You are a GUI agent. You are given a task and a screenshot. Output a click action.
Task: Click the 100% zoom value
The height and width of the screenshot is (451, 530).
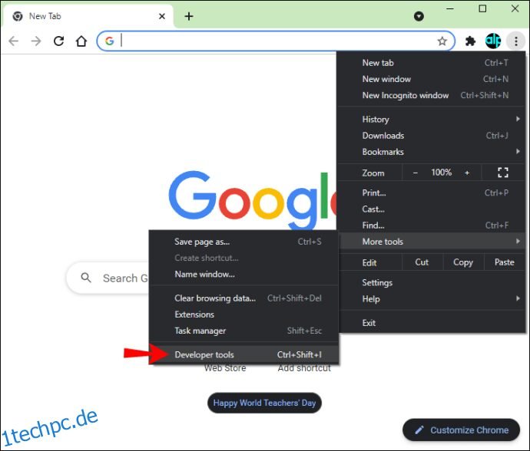point(441,173)
